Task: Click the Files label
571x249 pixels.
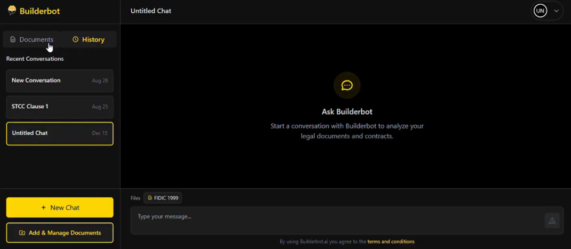Action: point(136,198)
